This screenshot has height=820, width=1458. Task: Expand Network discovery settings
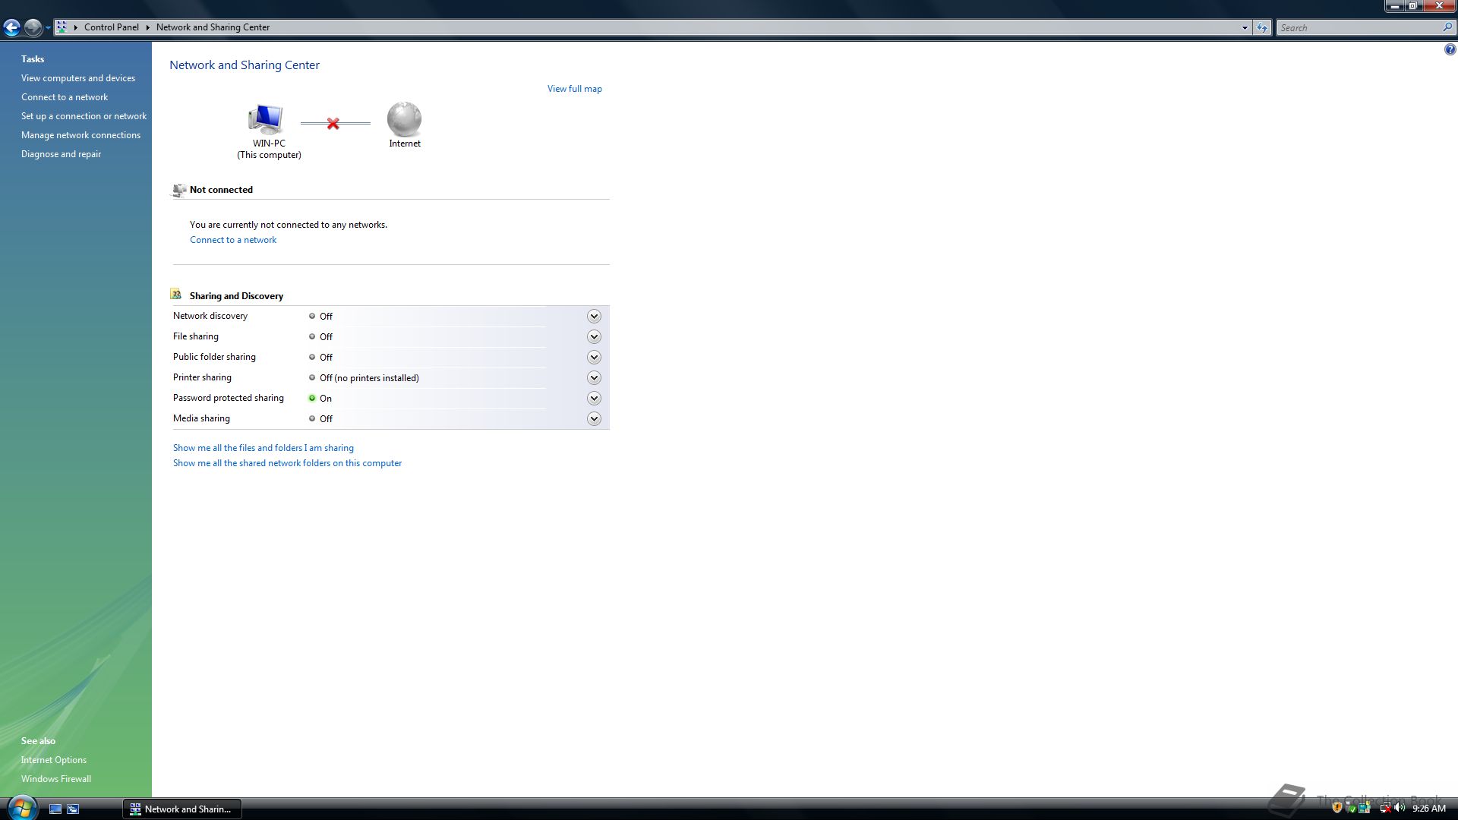pos(594,317)
